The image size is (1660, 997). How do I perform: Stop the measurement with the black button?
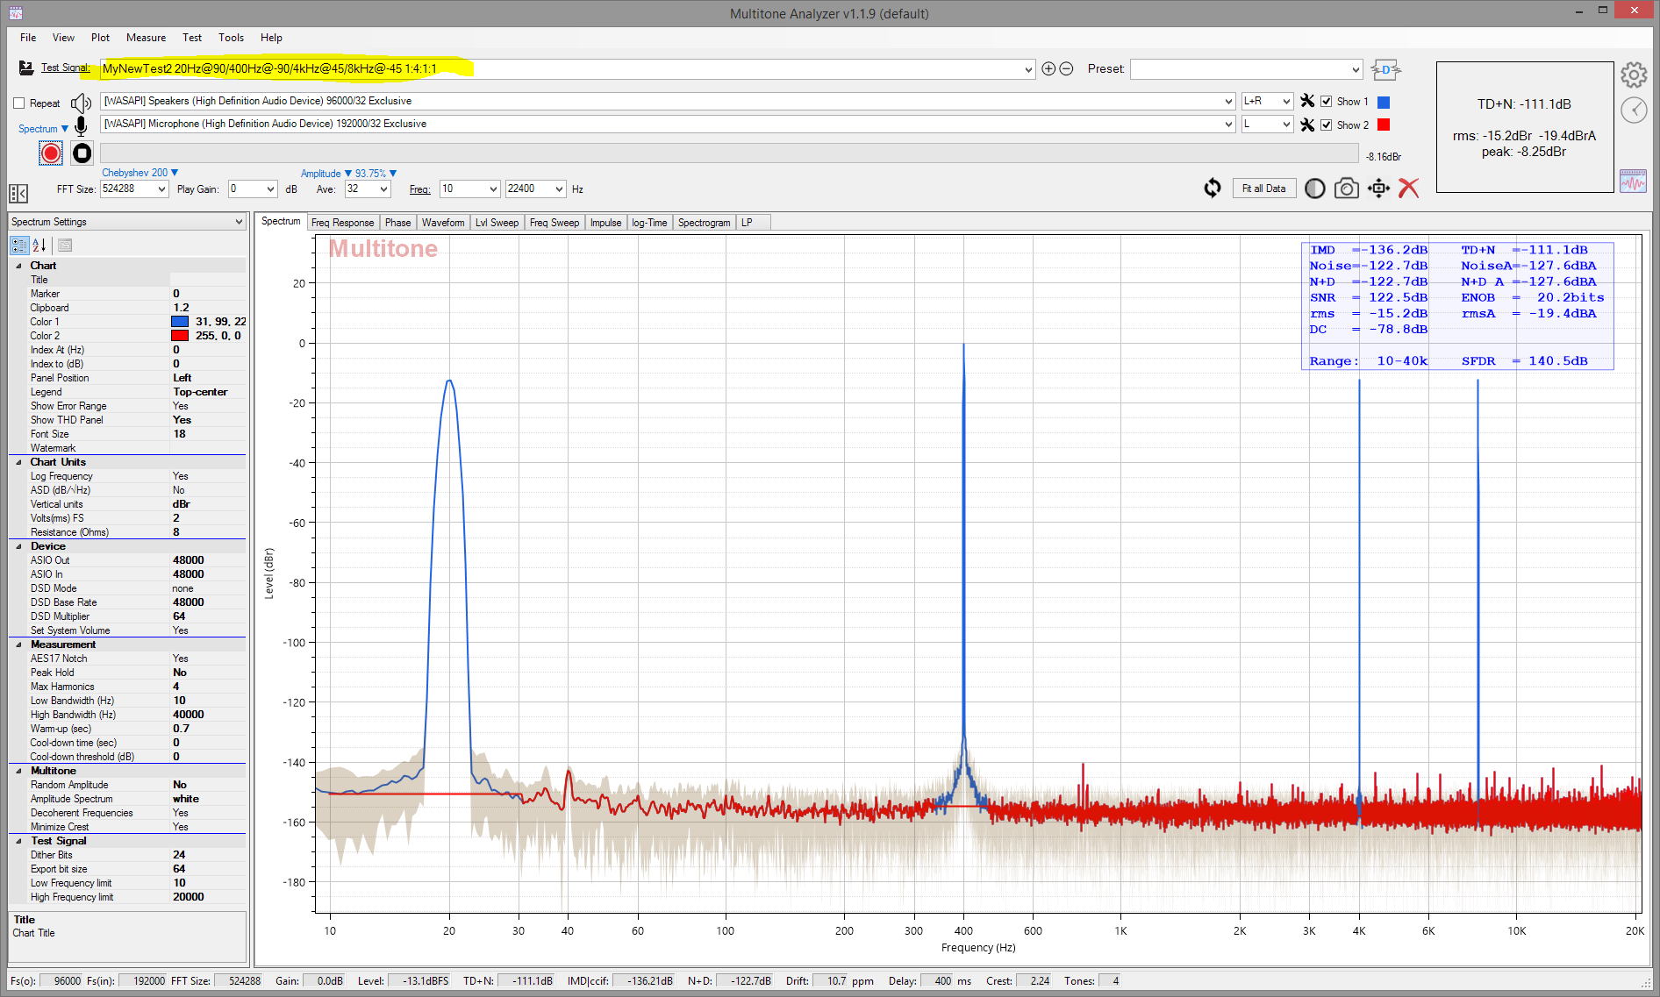point(82,153)
